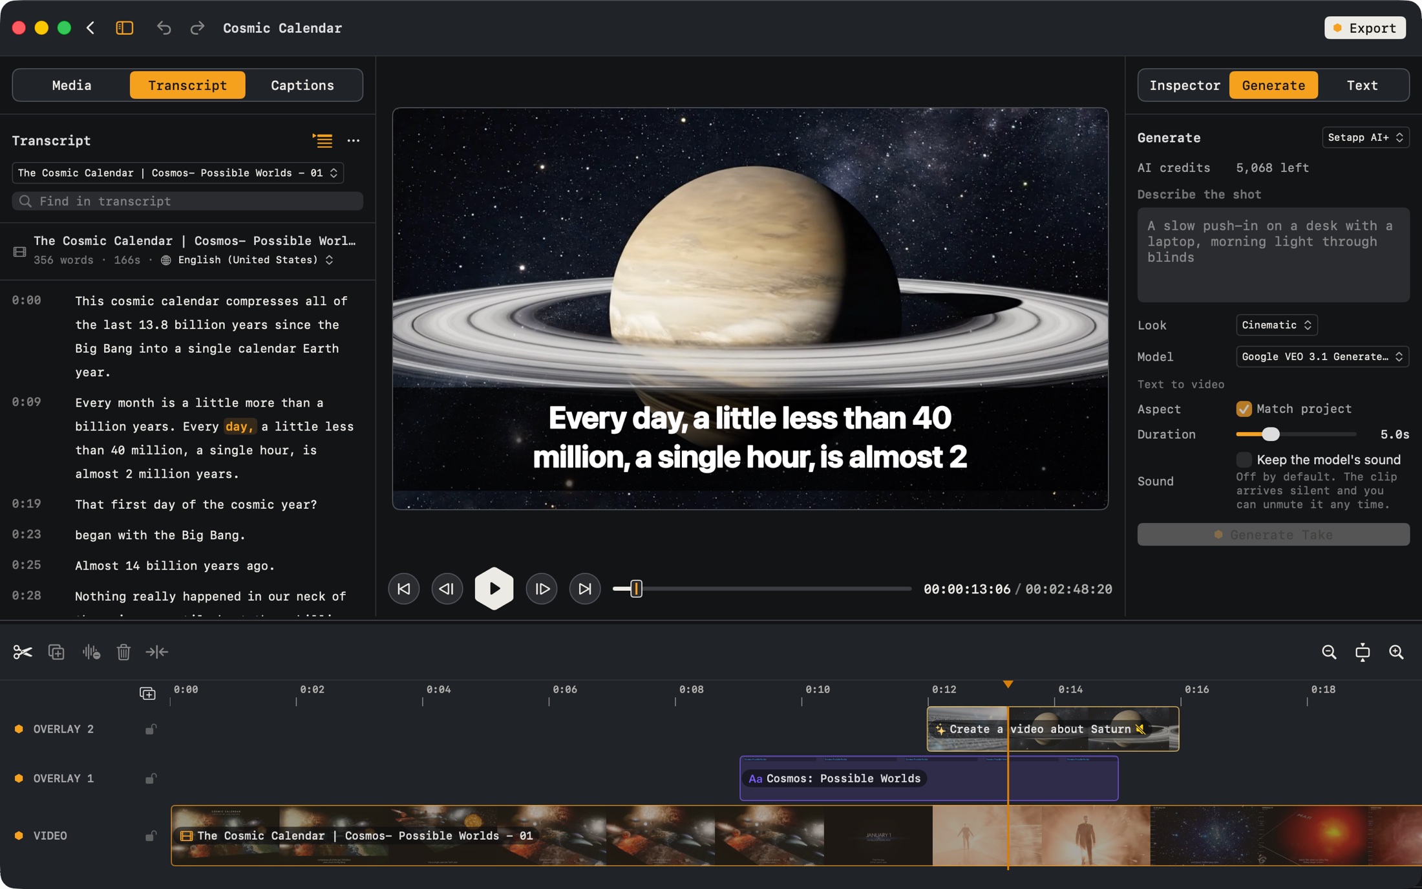Step back one frame
Viewport: 1422px width, 889px height.
pos(447,588)
